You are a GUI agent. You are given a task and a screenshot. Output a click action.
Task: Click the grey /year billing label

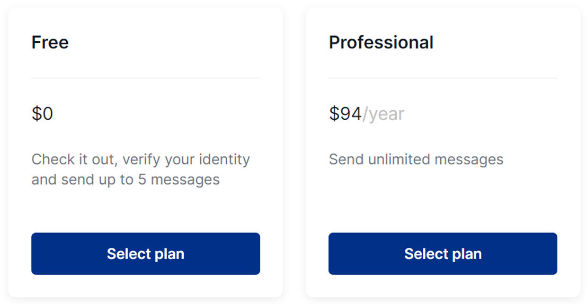[x=384, y=114]
